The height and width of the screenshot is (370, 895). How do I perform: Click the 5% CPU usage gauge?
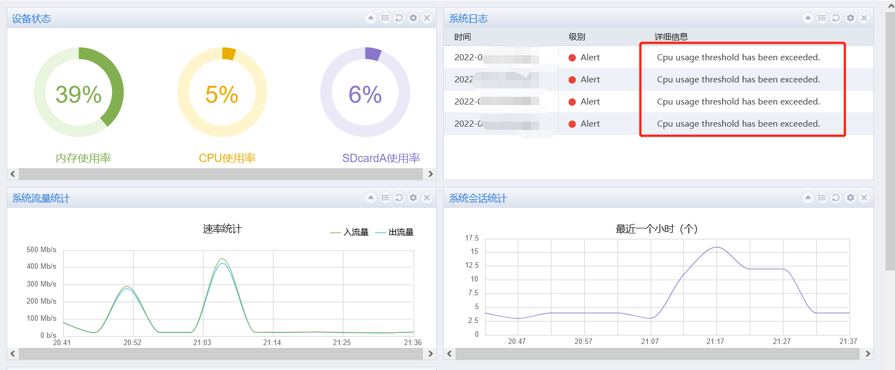222,92
